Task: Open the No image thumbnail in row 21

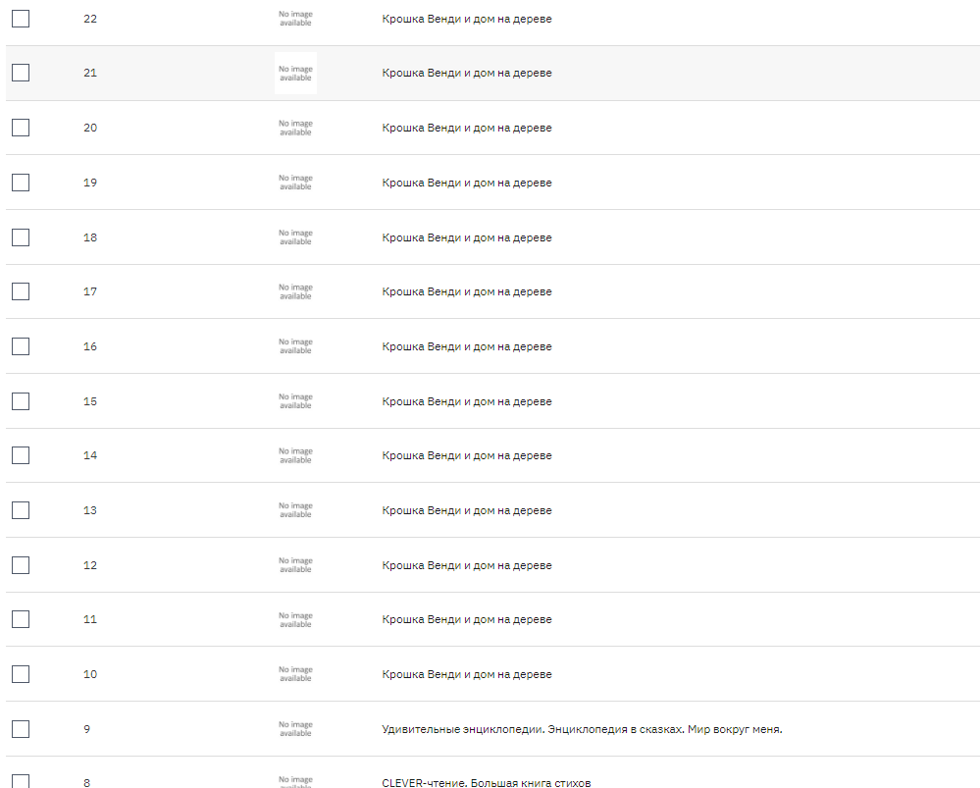Action: 295,74
